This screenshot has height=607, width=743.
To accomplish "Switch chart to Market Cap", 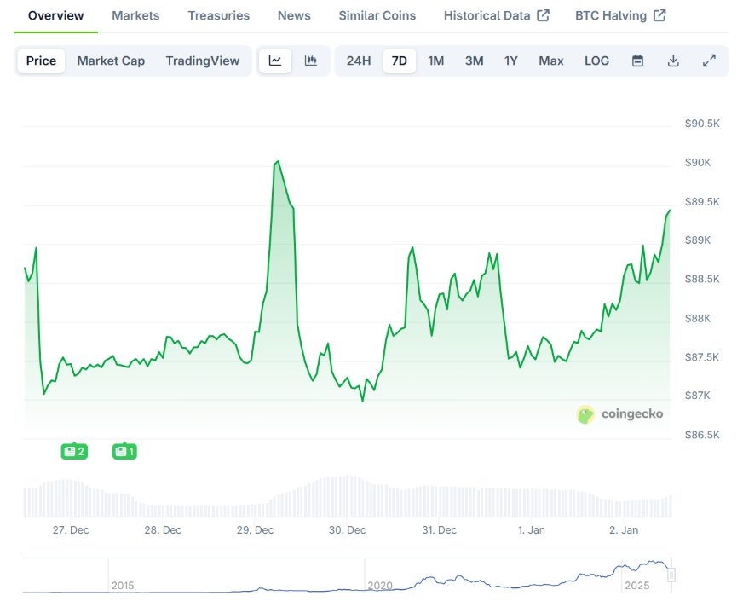I will coord(111,61).
